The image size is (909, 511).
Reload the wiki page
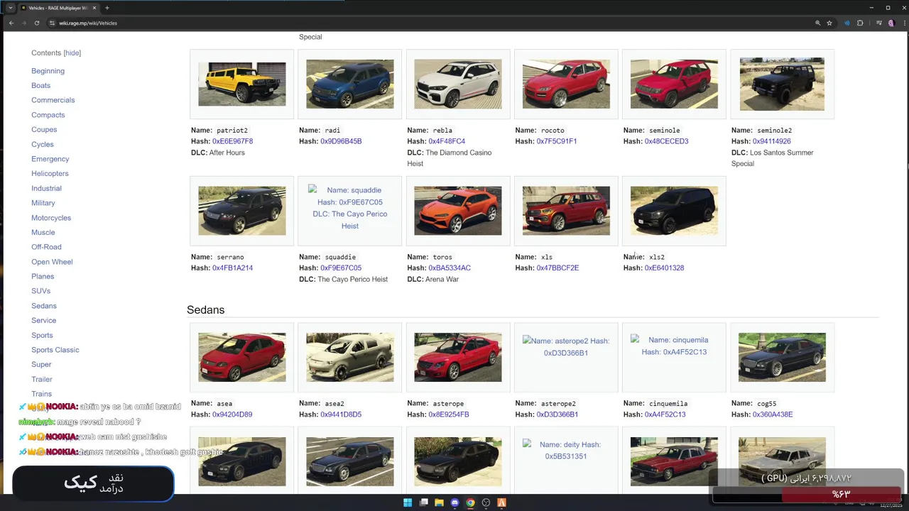coord(37,23)
